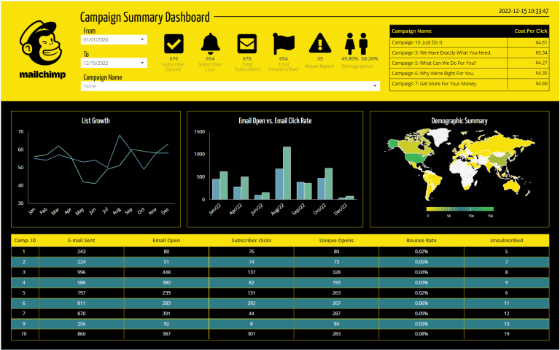This screenshot has height=350, width=560.
Task: Expand the Campaign Name dropdown
Action: click(x=376, y=86)
